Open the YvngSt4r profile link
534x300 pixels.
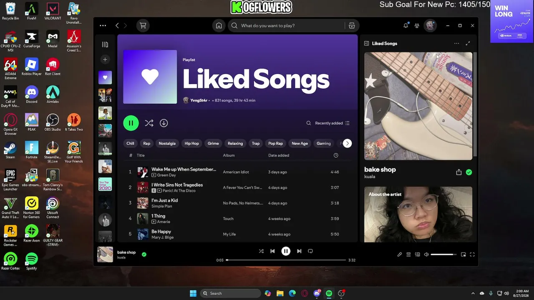[x=199, y=100]
